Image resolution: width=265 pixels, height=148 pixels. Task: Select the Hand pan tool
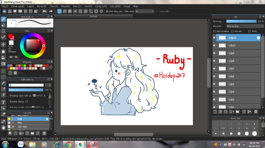pos(3,128)
